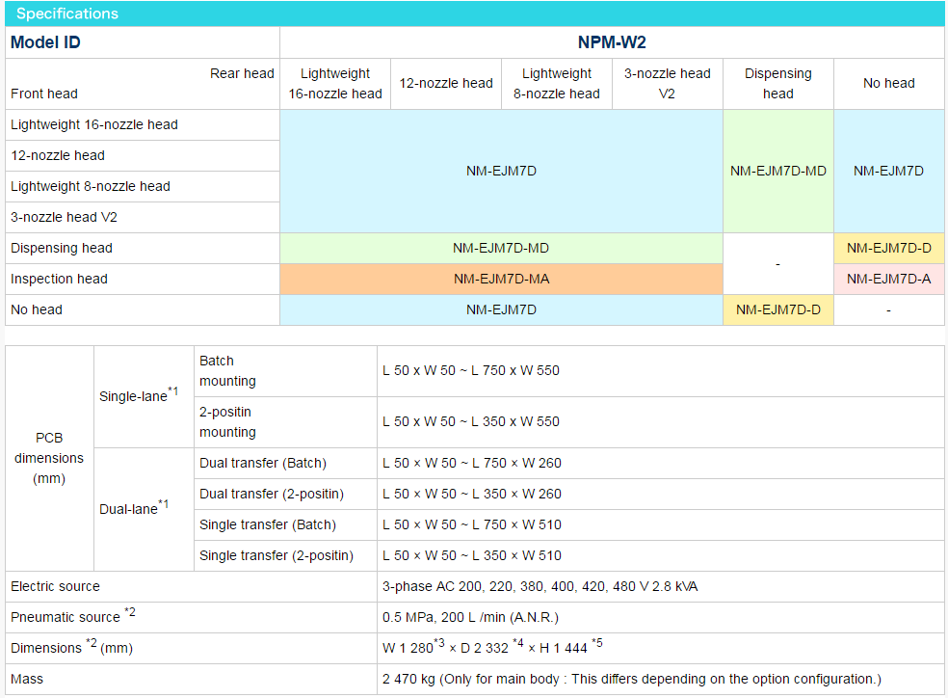Select Lightweight 16-nozzle head front row
Image resolution: width=948 pixels, height=698 pixels.
(142, 124)
